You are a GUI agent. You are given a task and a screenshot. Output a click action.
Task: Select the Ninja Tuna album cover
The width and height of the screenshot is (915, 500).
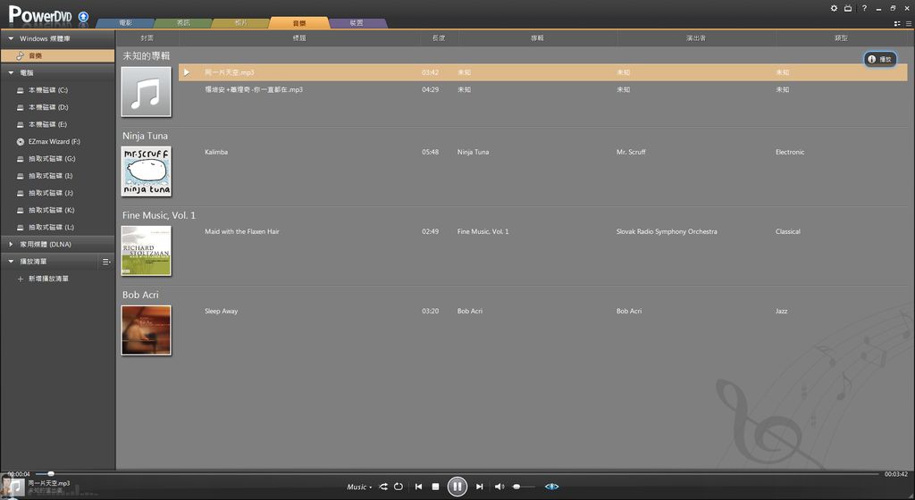pyautogui.click(x=147, y=171)
